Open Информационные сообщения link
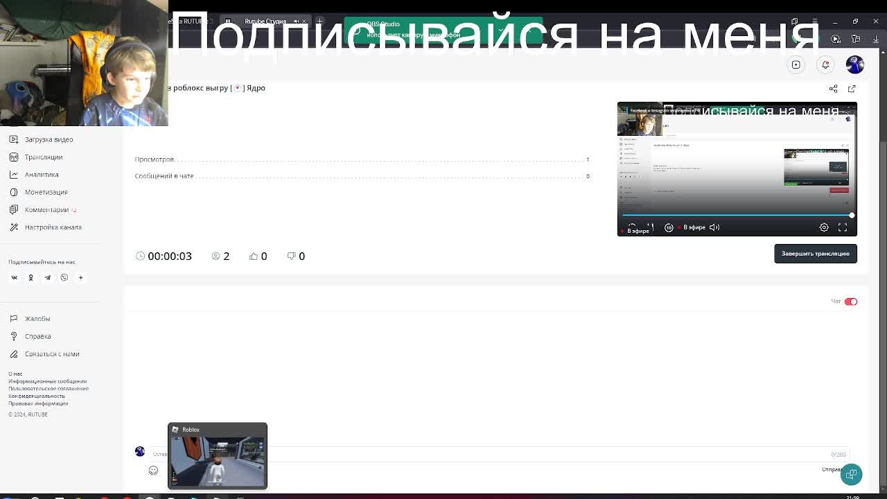Screen dimensions: 887x499 pos(48,381)
